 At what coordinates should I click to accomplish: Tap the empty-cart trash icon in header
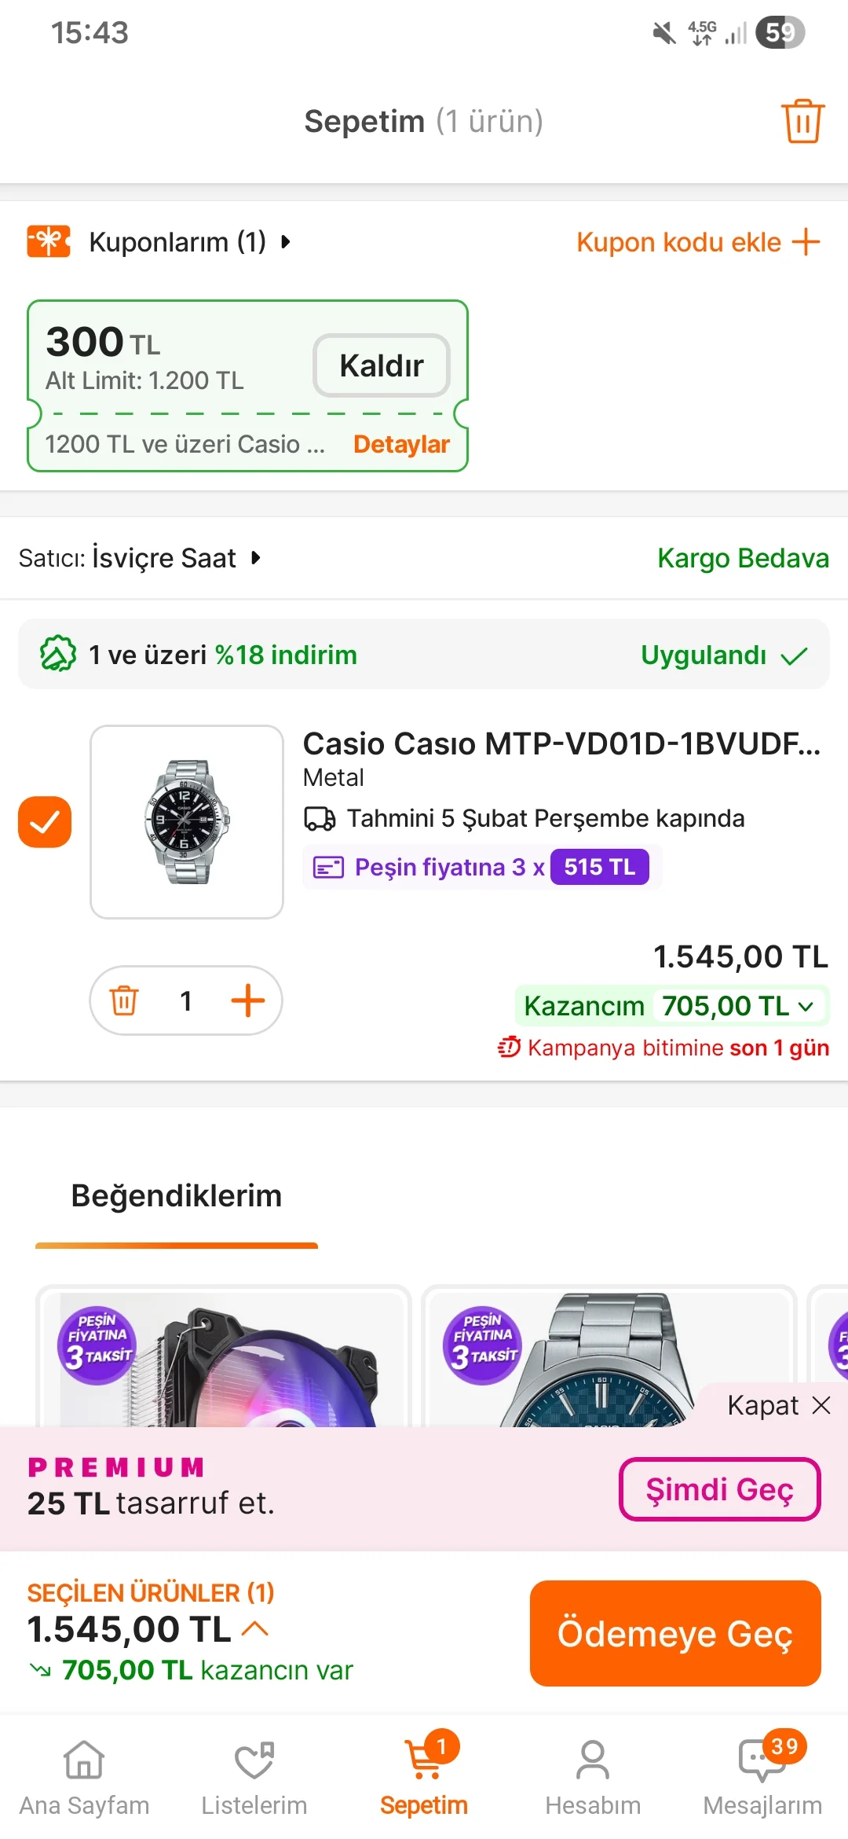(x=802, y=122)
